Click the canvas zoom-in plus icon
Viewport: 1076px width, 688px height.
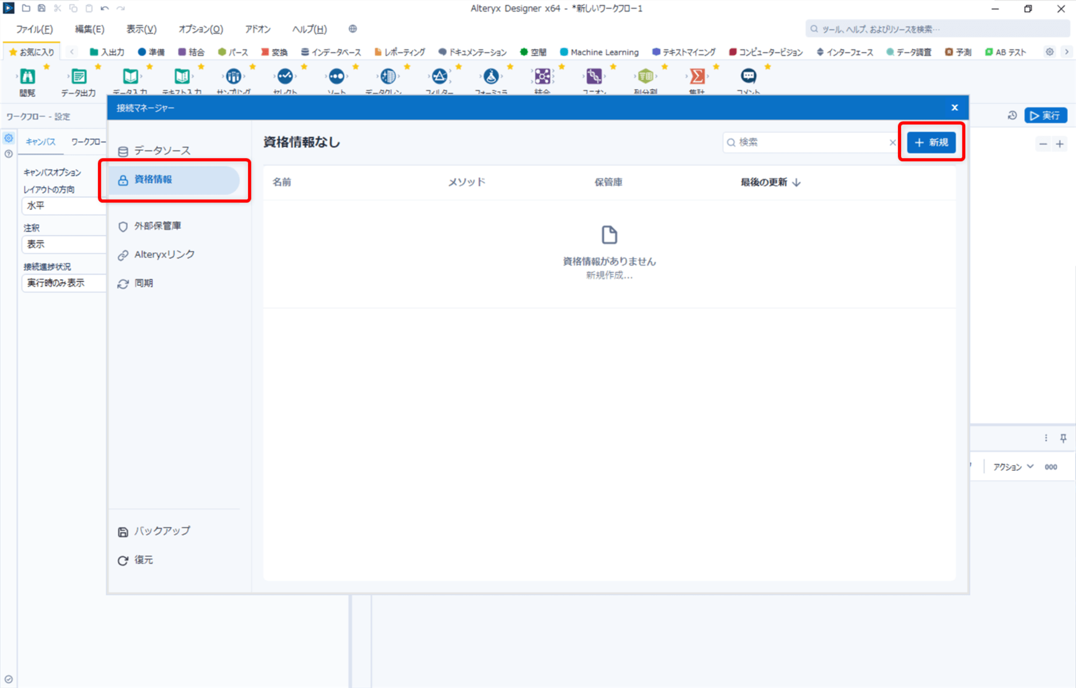pos(1060,144)
